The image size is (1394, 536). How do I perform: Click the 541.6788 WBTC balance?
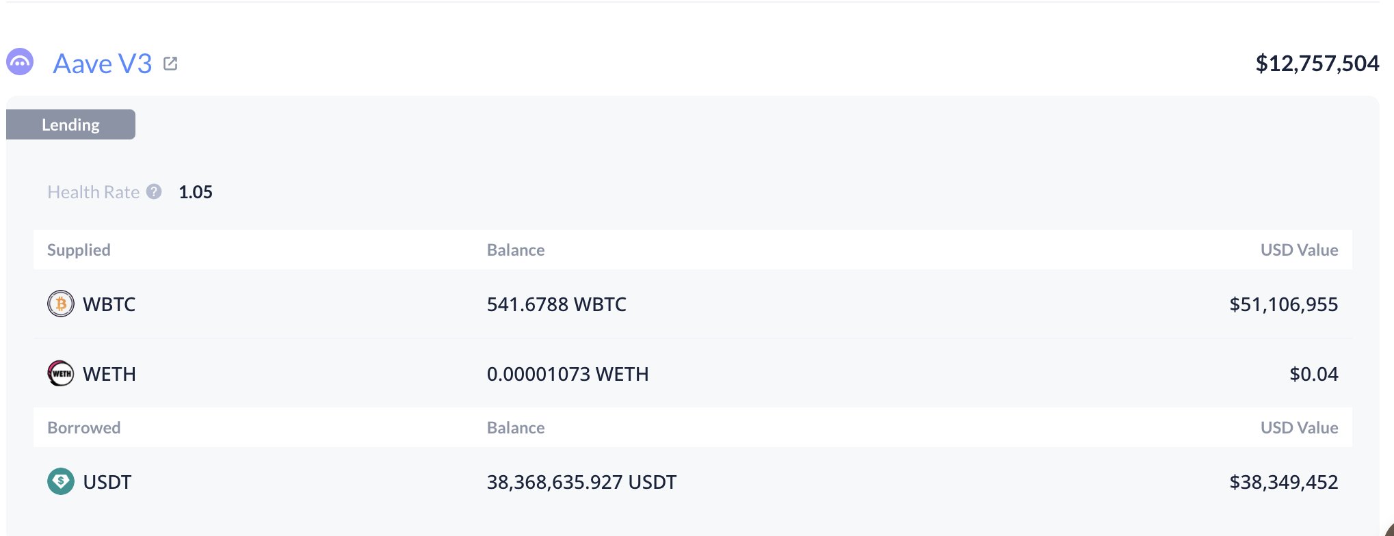[x=556, y=304]
